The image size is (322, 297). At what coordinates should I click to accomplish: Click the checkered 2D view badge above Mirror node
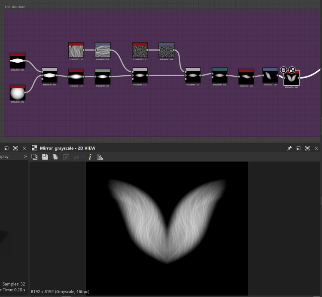tap(292, 69)
